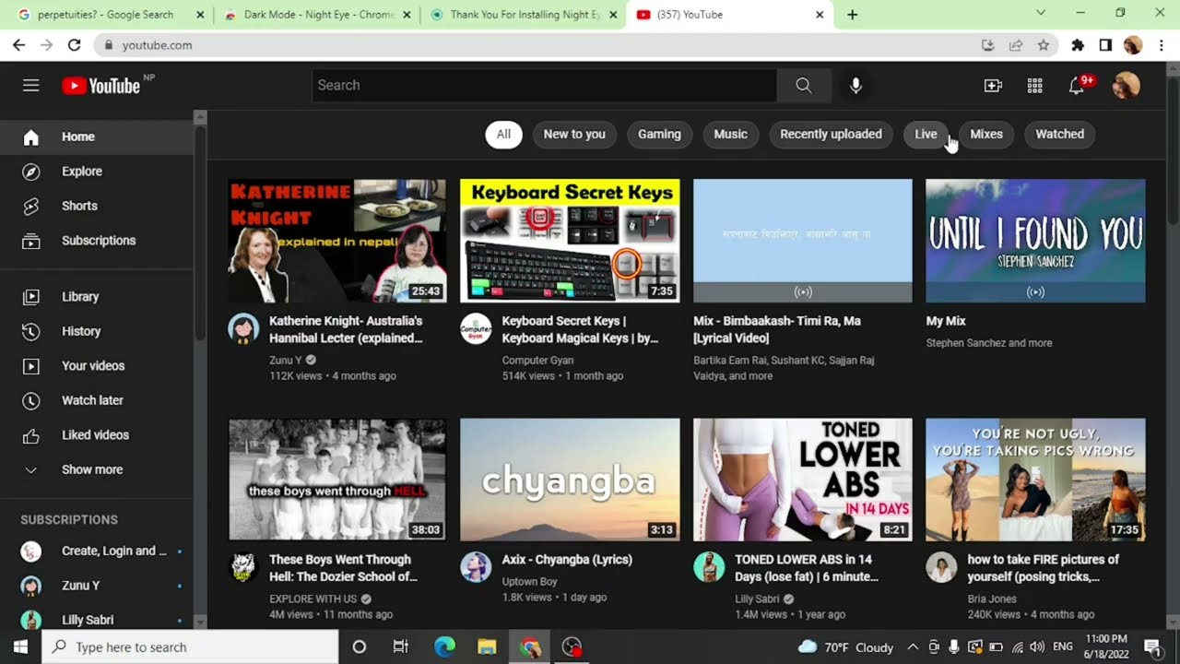Open History in sidebar
This screenshot has width=1180, height=664.
97,331
